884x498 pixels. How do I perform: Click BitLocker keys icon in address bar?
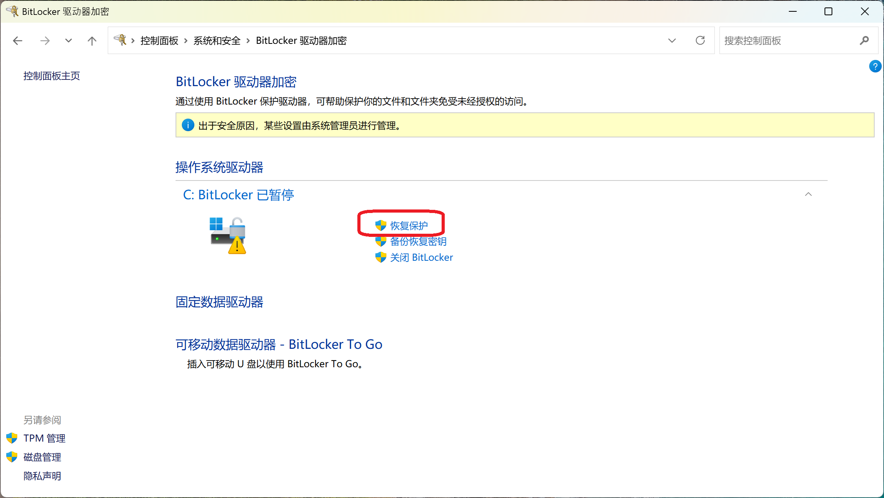120,40
